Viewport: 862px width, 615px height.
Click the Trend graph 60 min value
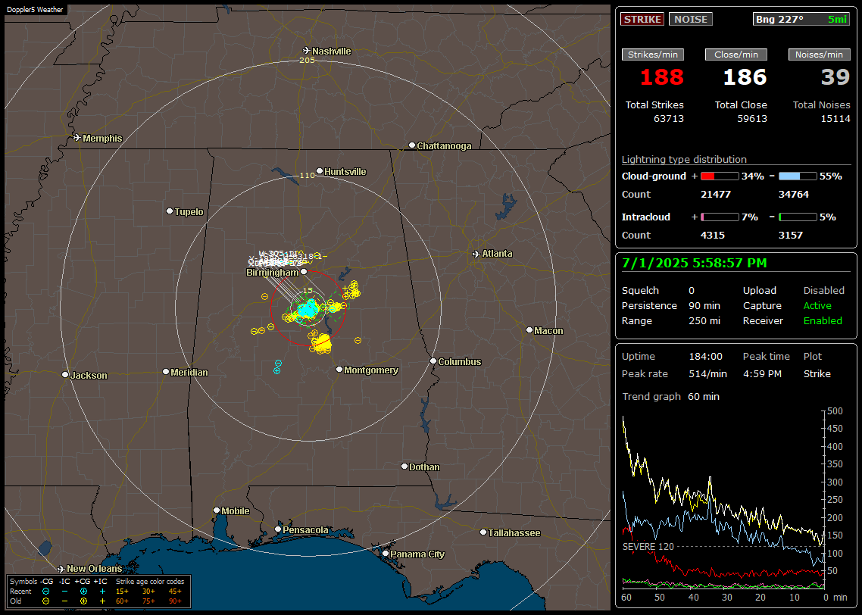pos(703,396)
